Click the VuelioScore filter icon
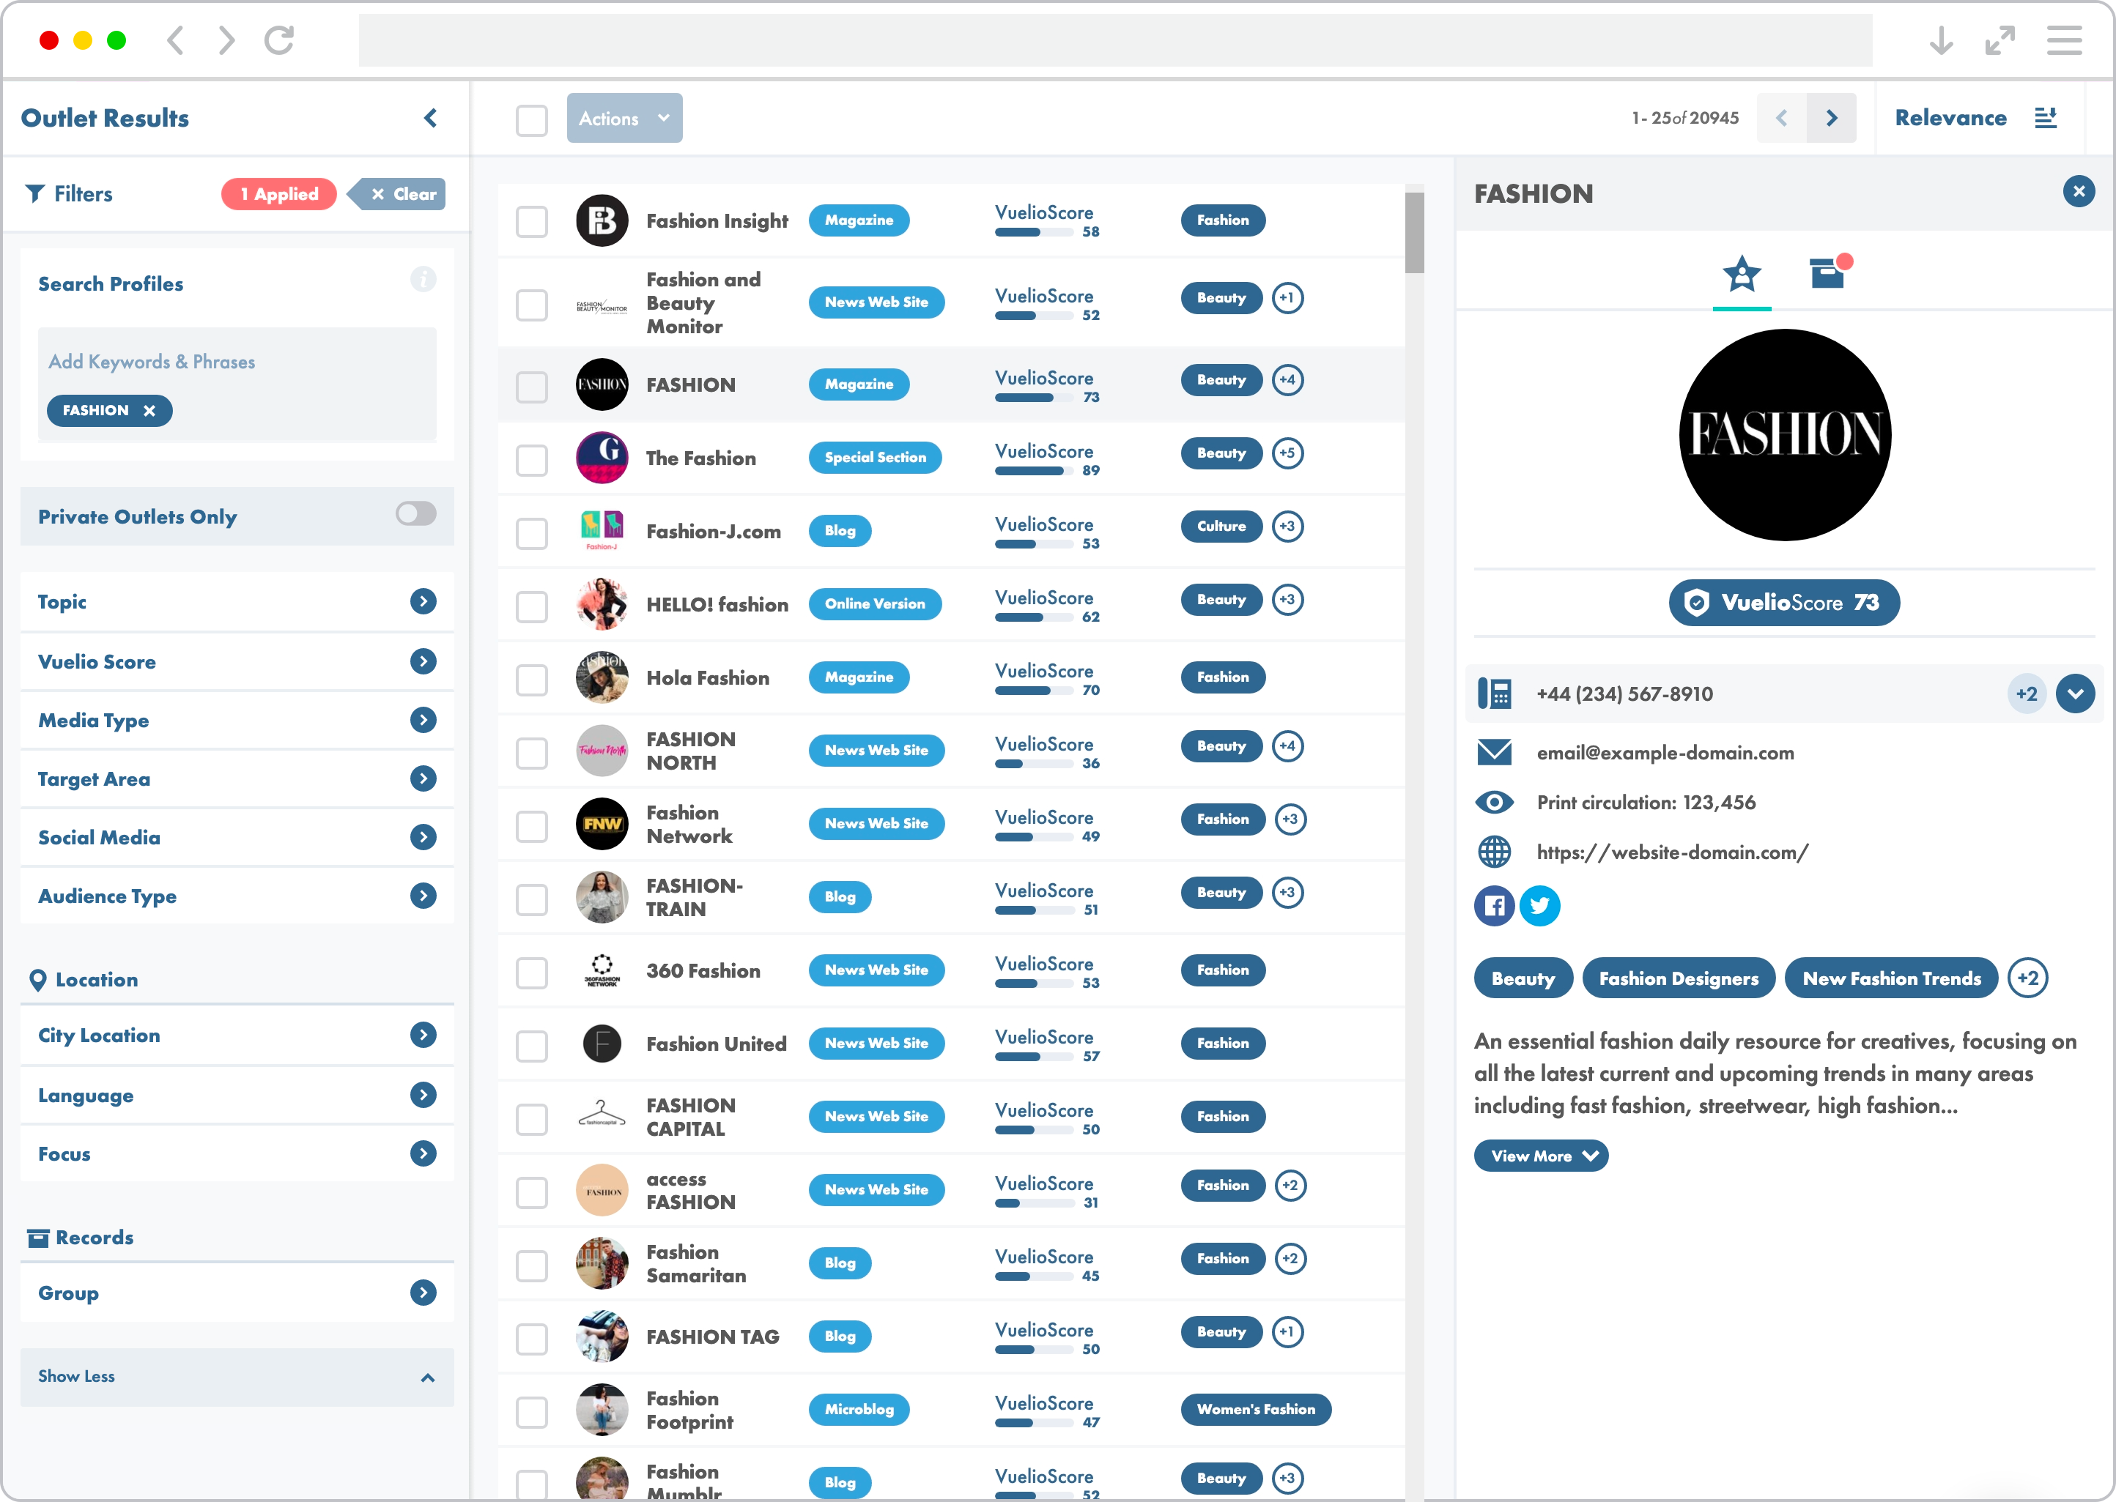2116x1502 pixels. pyautogui.click(x=424, y=660)
